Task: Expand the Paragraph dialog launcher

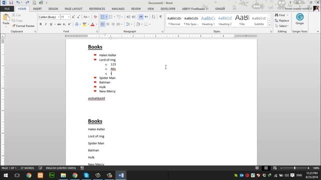Action: point(163,31)
